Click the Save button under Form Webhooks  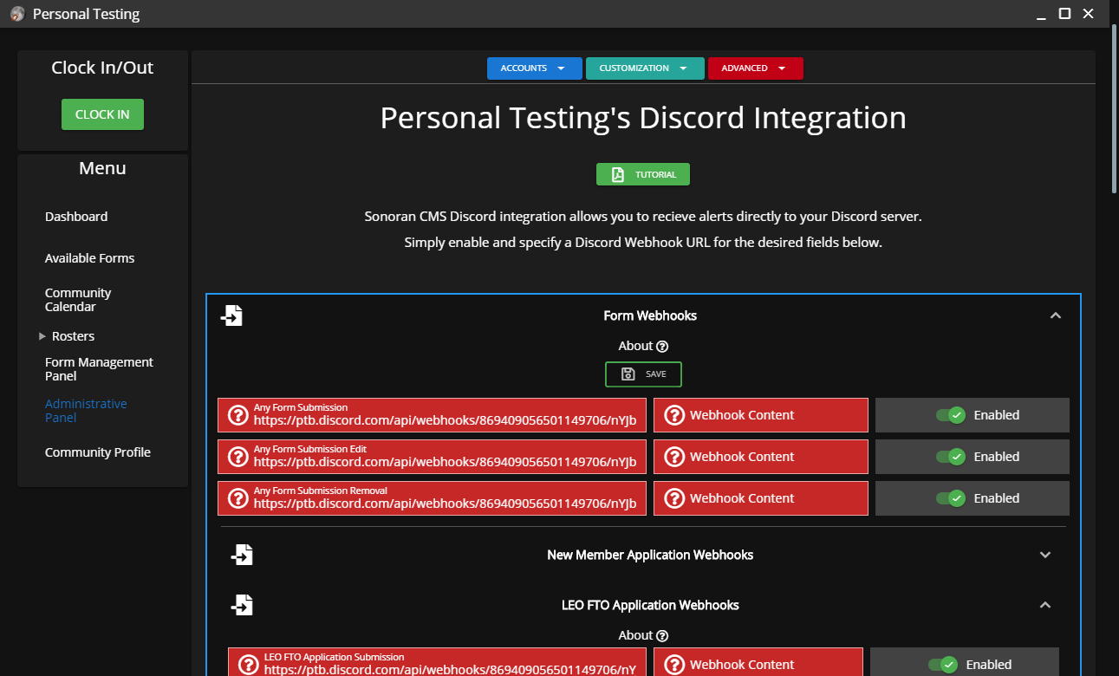[x=643, y=374]
